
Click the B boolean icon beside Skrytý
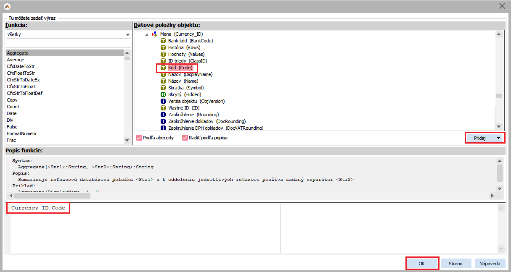point(164,94)
